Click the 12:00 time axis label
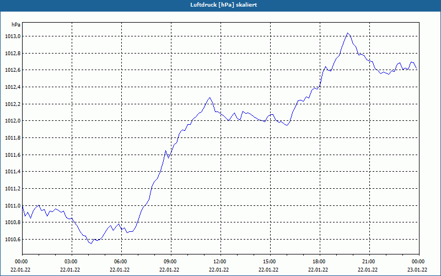This screenshot has height=276, width=441. point(221,262)
